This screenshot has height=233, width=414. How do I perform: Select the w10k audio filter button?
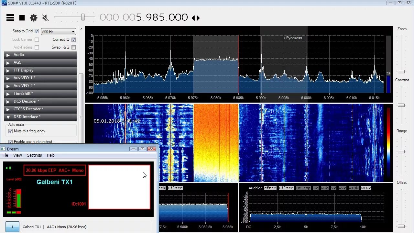tap(354, 188)
